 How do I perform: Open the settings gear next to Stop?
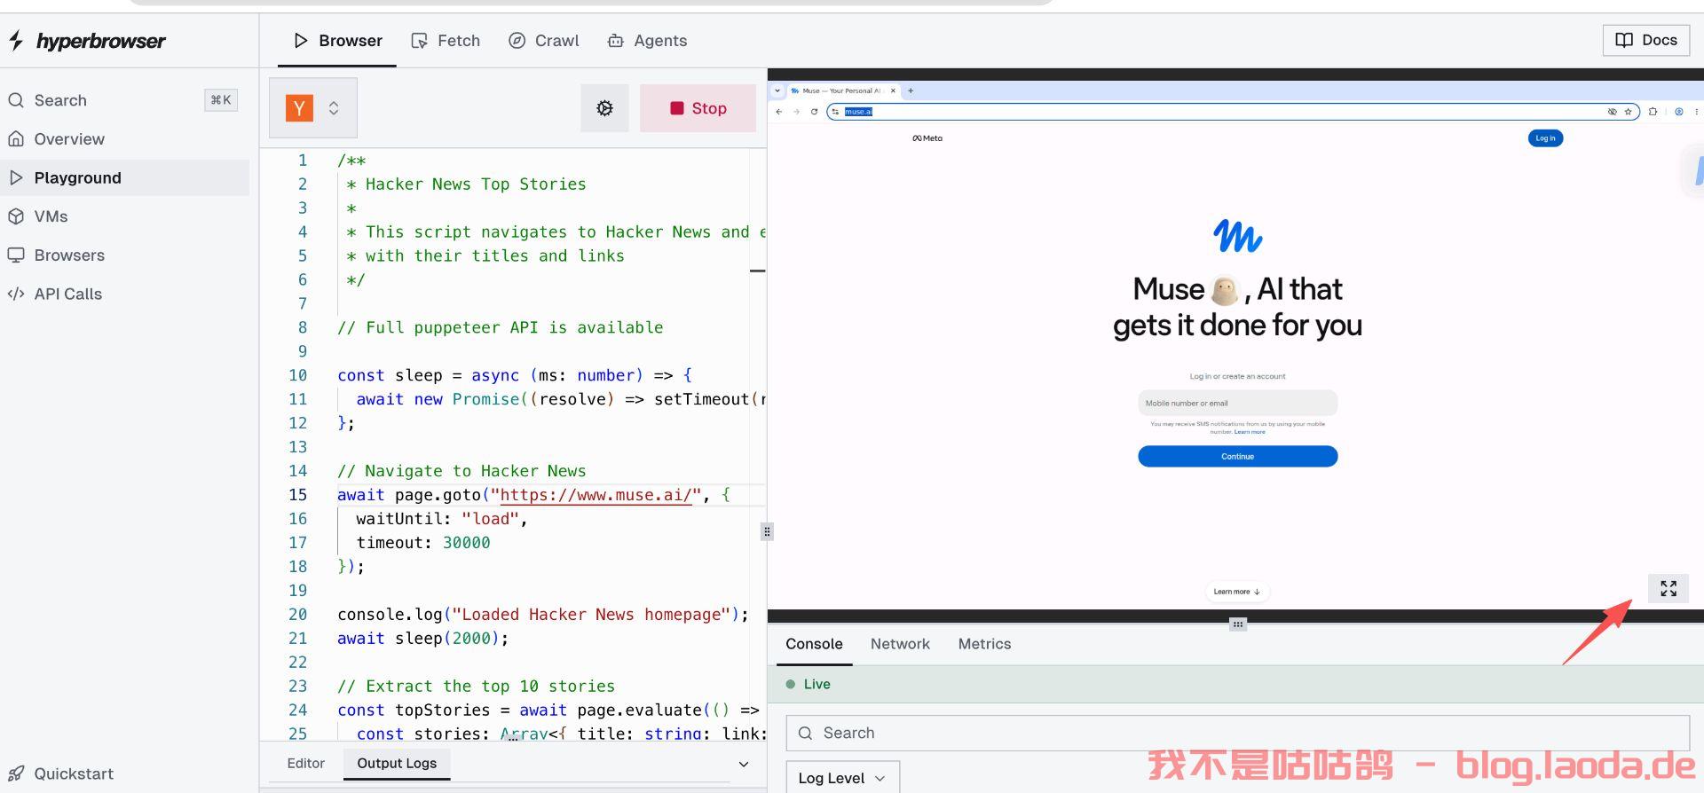[x=604, y=108]
